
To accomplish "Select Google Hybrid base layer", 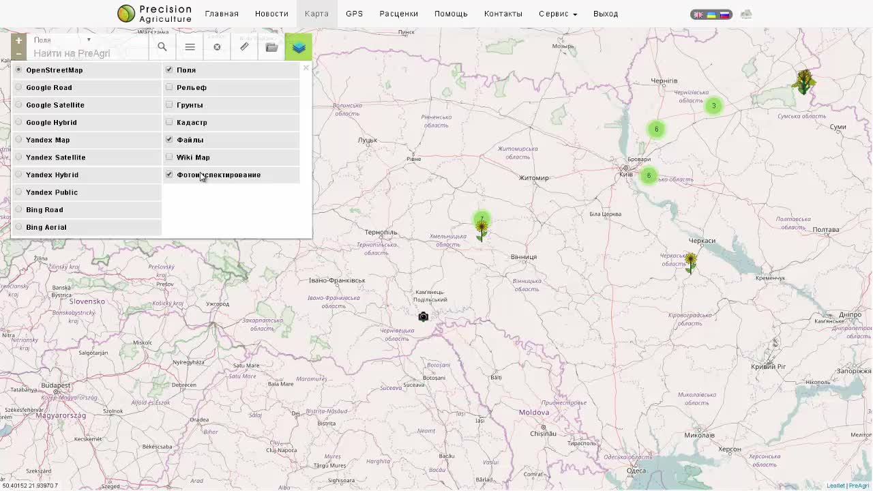I will pos(87,123).
